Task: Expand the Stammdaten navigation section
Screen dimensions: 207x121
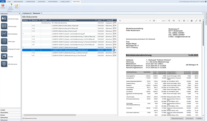Action: pos(10,113)
